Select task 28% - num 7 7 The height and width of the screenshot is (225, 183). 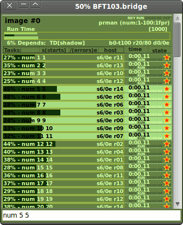(63, 105)
